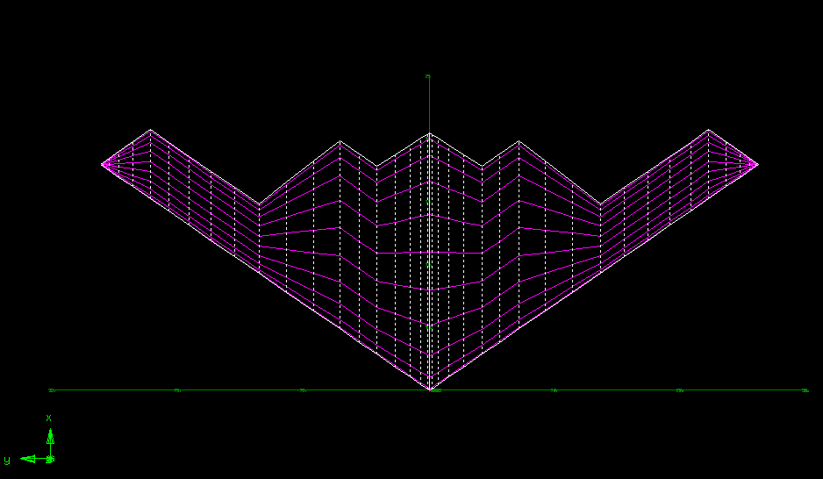Pick the deep right trailing-edge notch vertex
Screen dimensions: 823x479
[600, 205]
